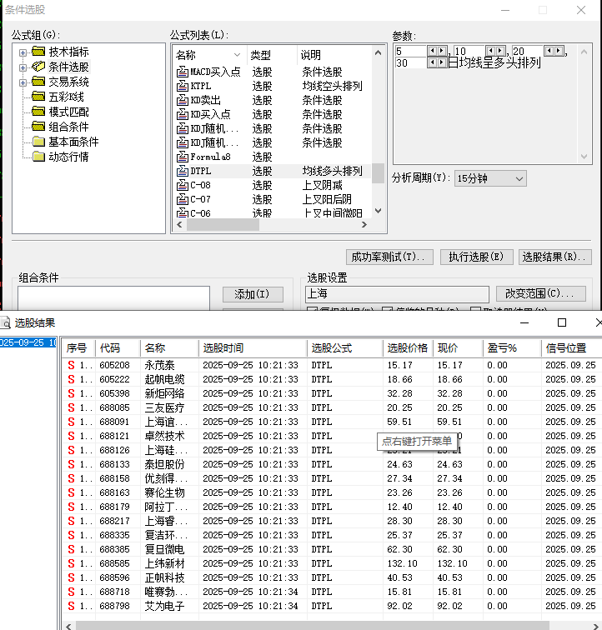
Task: Expand the 交易系统 tree node
Action: point(23,82)
